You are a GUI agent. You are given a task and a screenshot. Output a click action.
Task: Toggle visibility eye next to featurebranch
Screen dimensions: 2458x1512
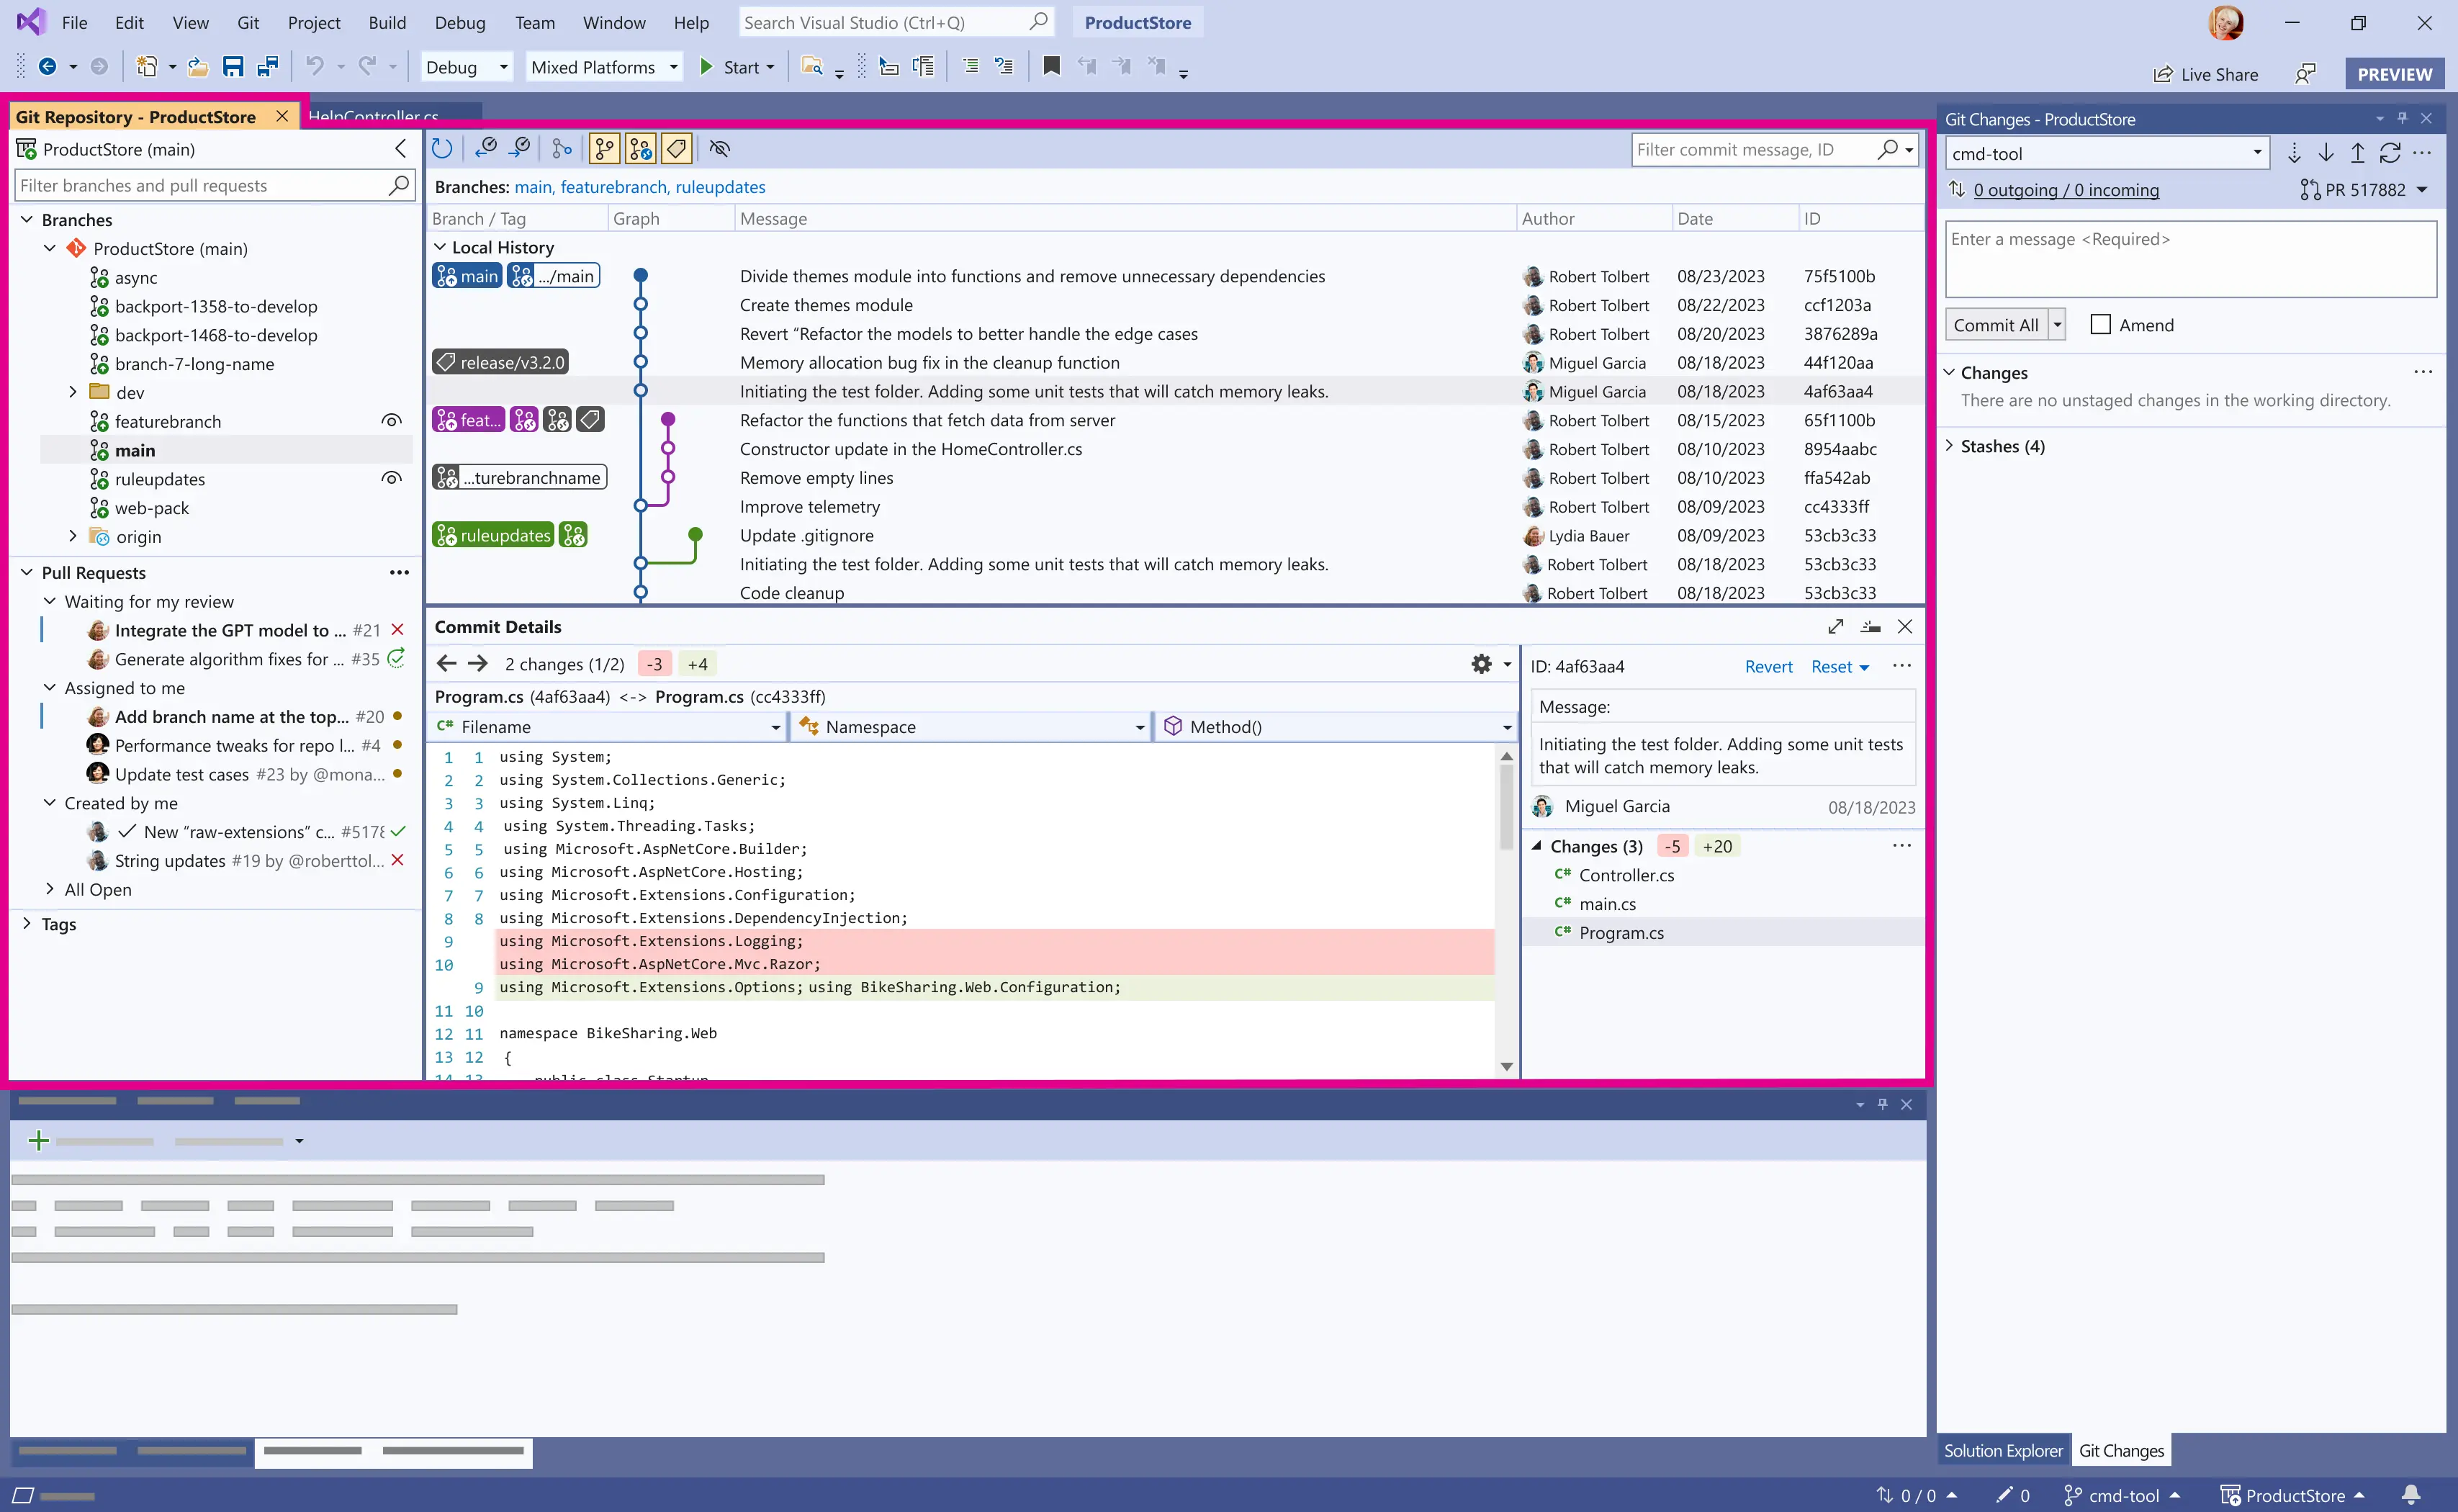tap(392, 421)
